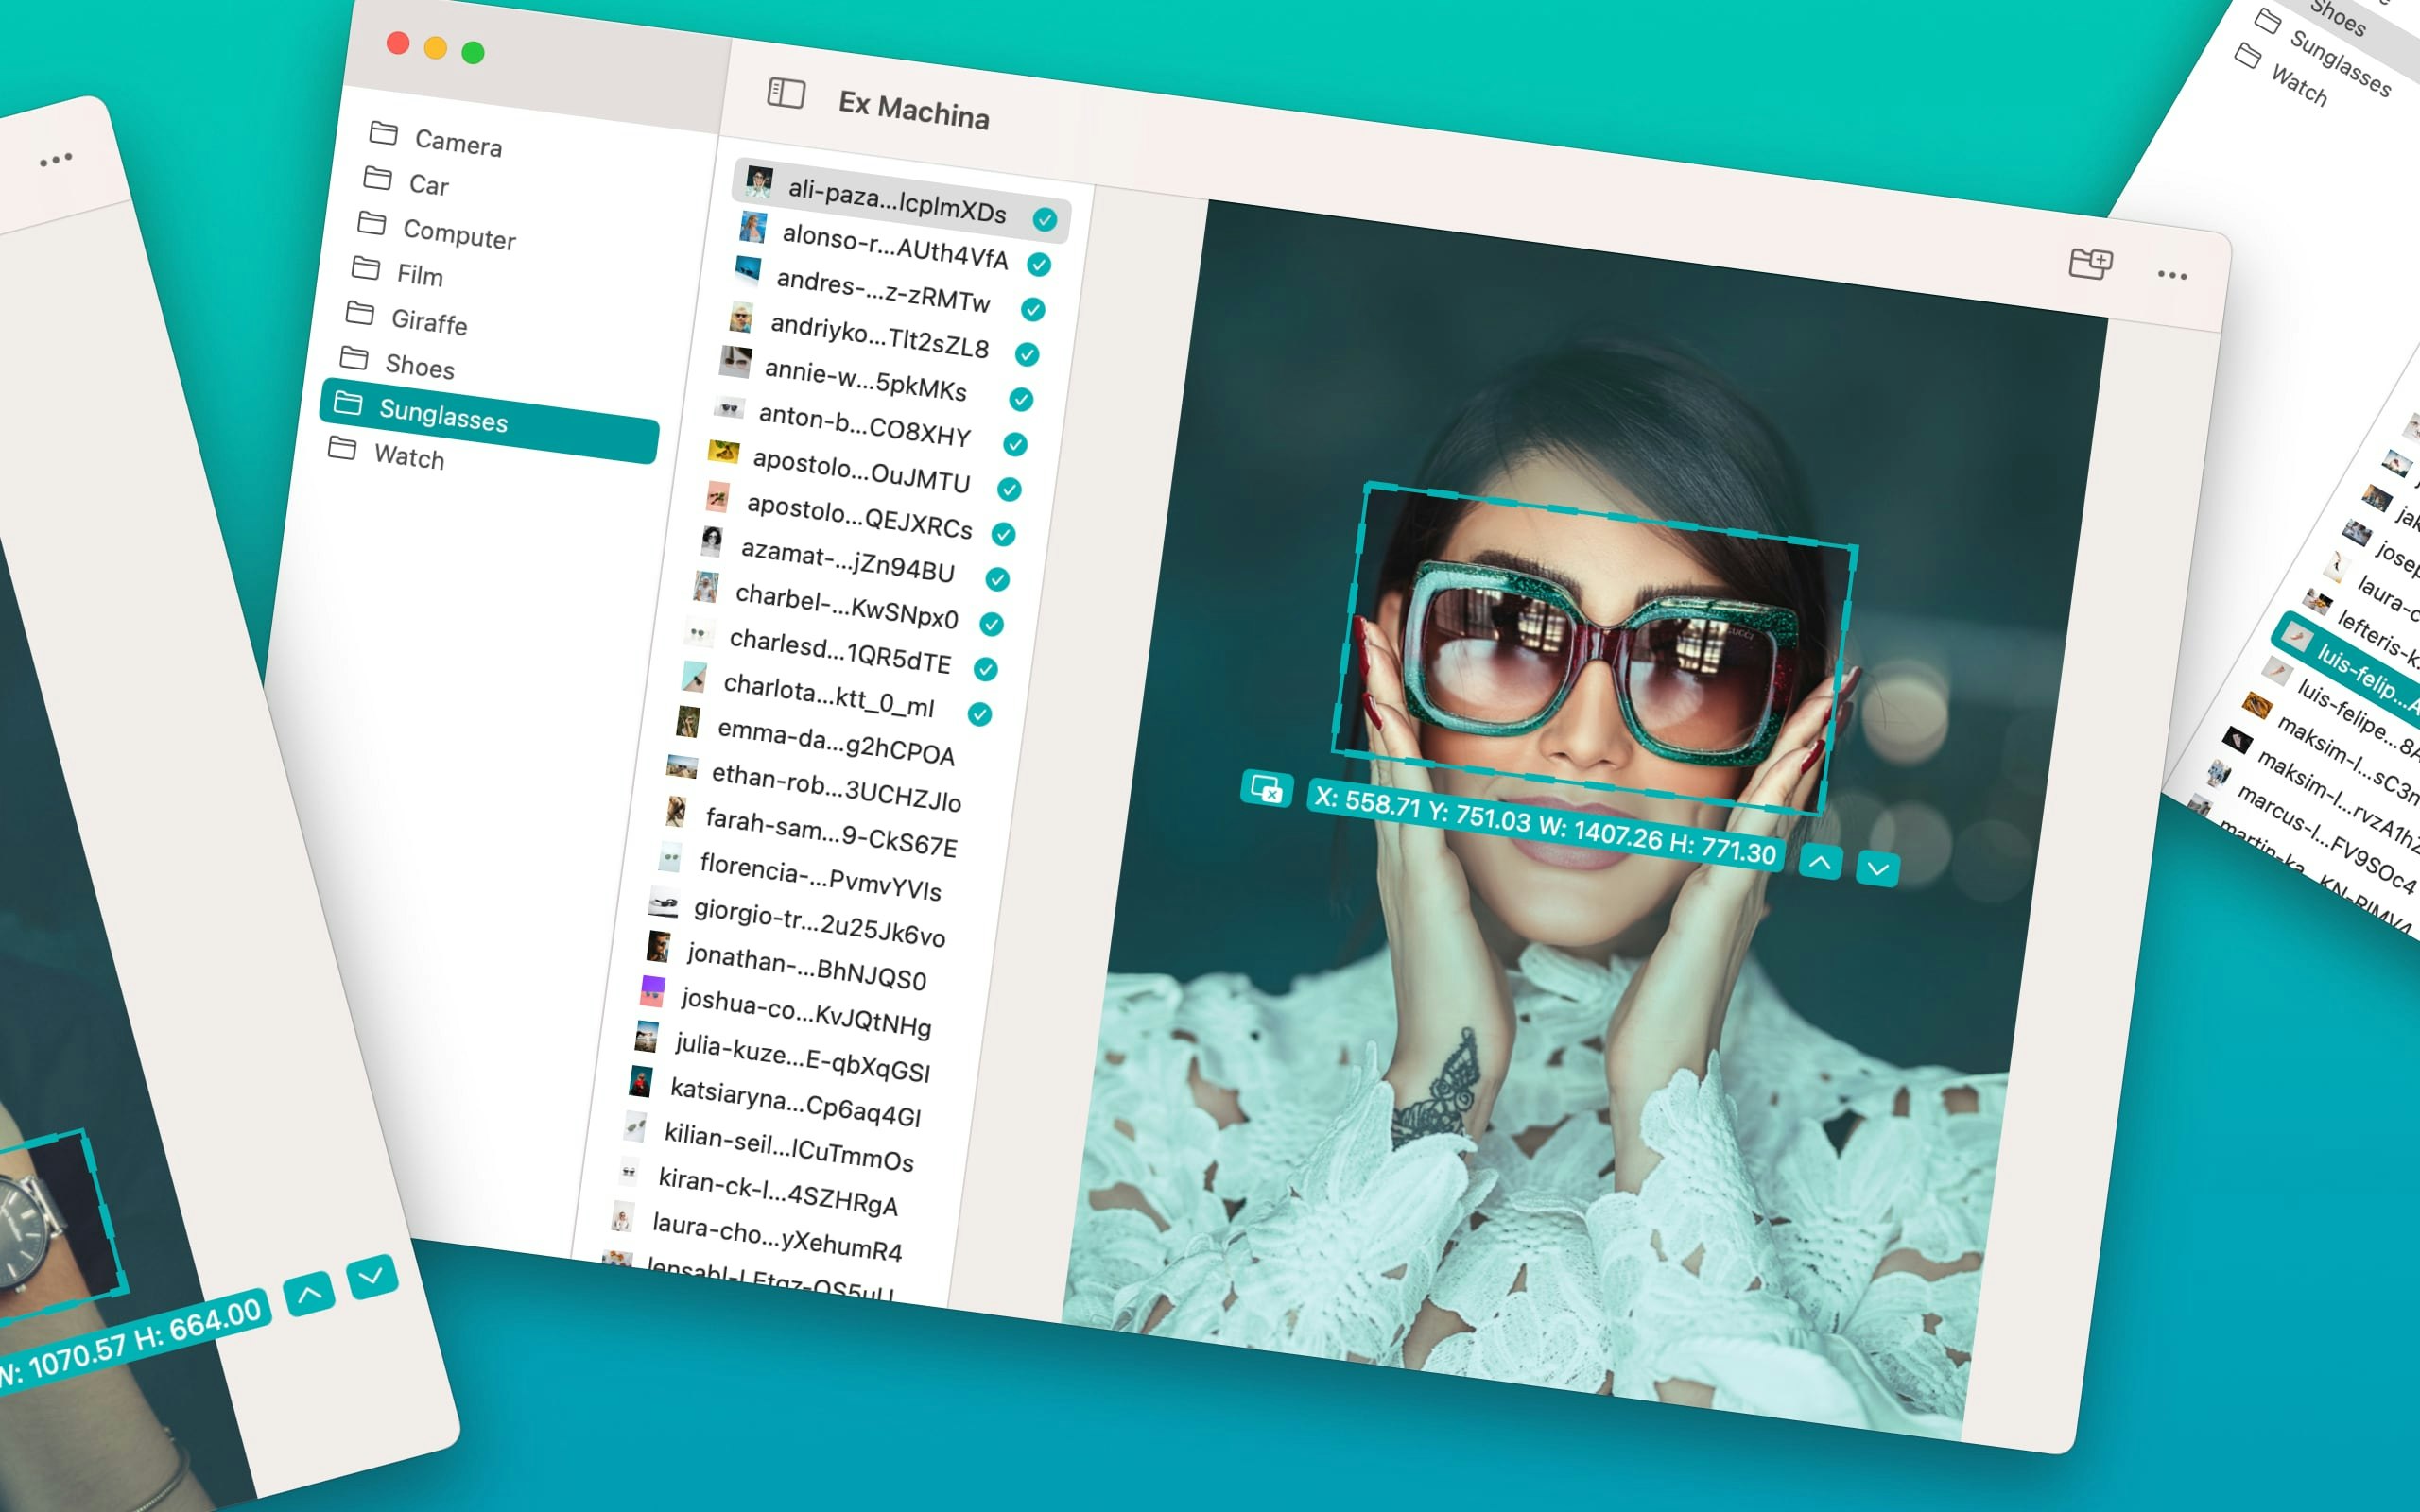Click the checkmark on the annie-w...5pkMKs row
2420x1512 pixels.
[x=1021, y=399]
